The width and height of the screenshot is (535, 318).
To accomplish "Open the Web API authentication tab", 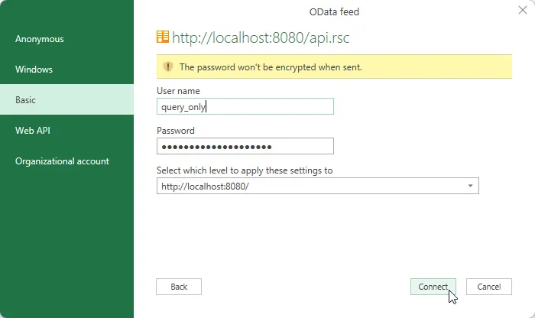I will (34, 131).
